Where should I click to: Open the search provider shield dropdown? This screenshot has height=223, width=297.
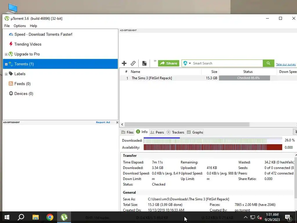[x=187, y=63]
